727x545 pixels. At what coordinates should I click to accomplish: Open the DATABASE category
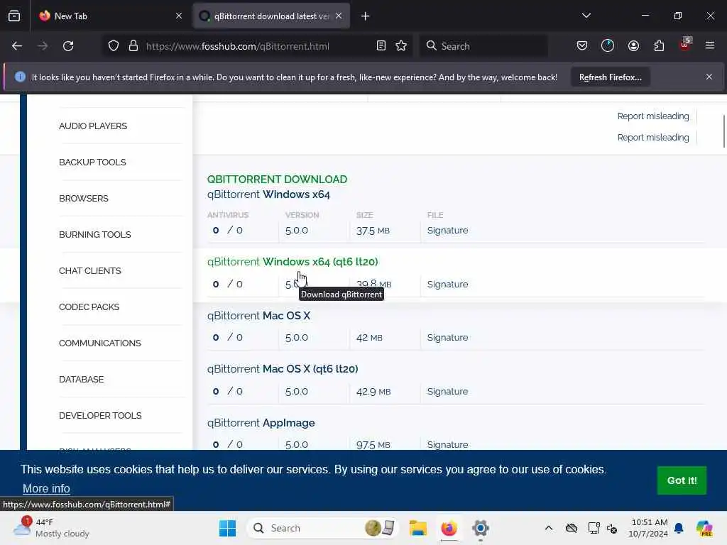81,379
